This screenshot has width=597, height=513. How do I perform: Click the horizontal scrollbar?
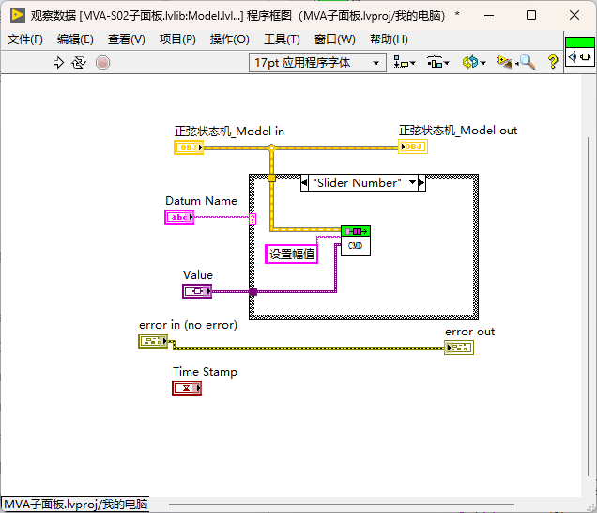pos(342,505)
